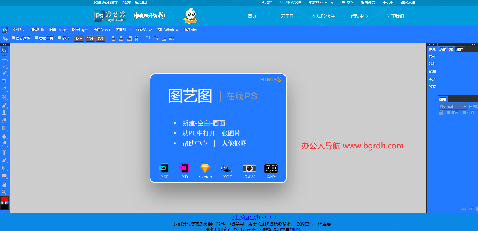Select the Dodge tool

pos(4,144)
